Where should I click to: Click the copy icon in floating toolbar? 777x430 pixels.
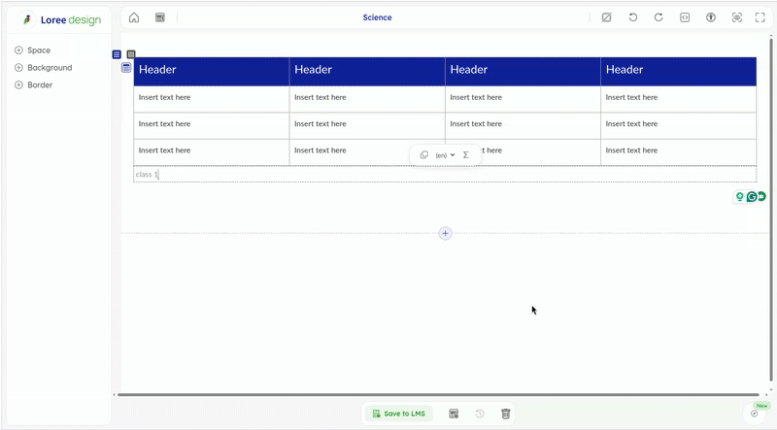(424, 155)
